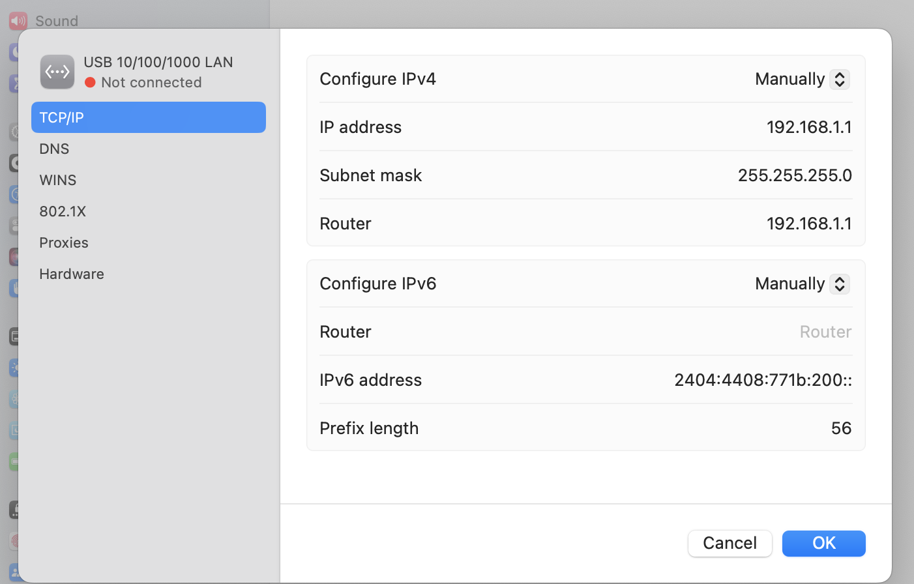
Task: Confirm settings with the OK button
Action: tap(823, 543)
